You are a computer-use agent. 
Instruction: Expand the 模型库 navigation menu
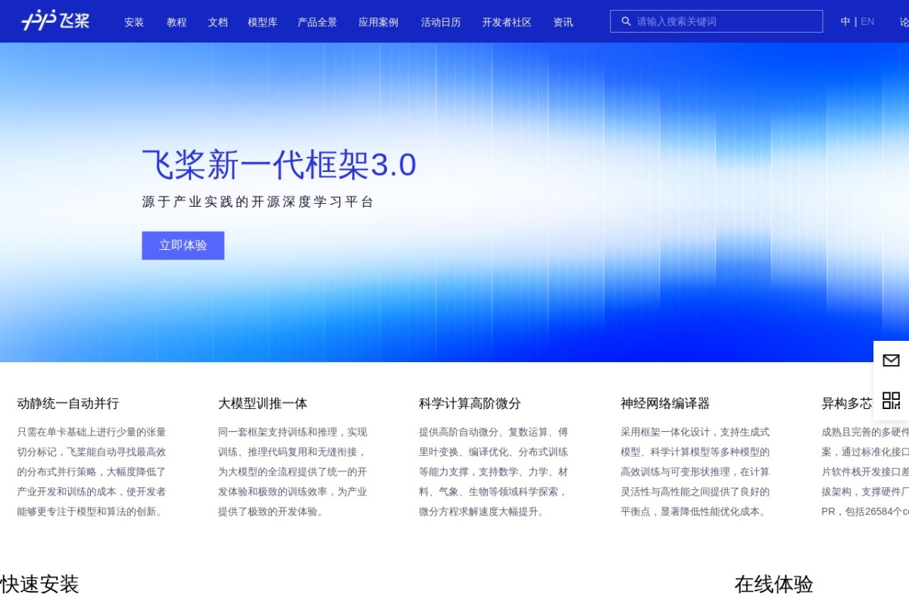262,22
